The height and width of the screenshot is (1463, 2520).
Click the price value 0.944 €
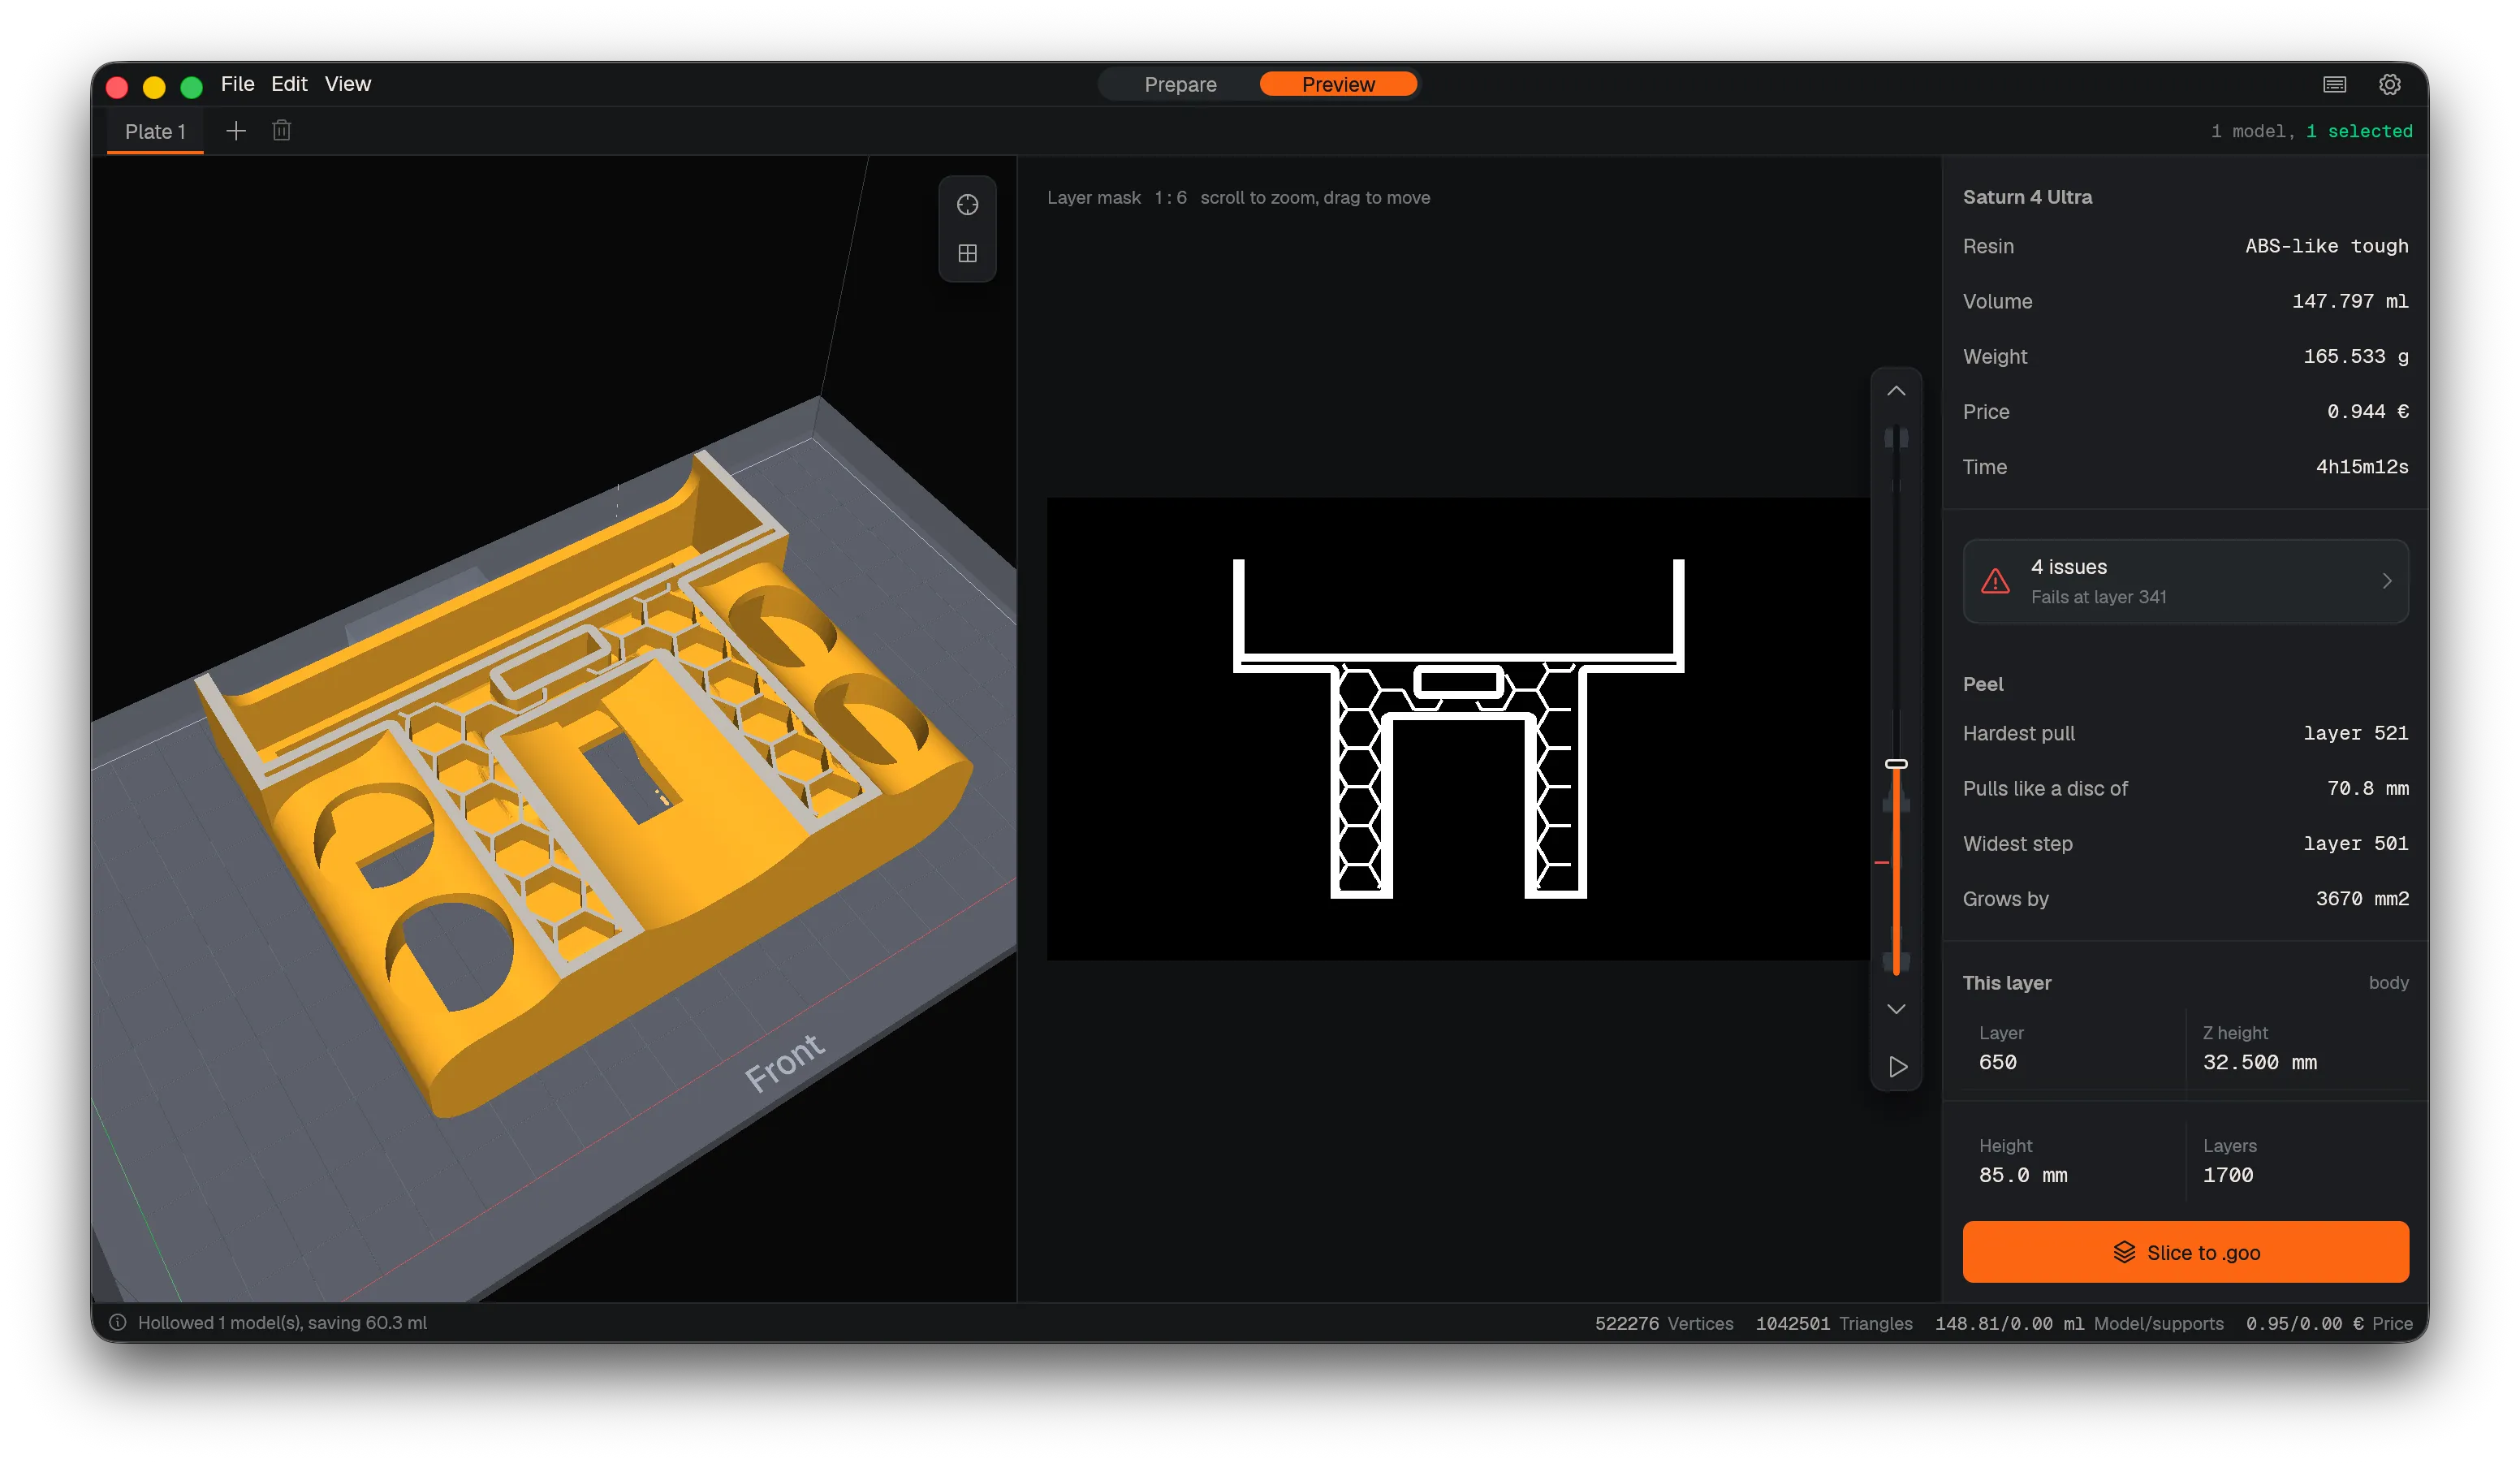2367,412
